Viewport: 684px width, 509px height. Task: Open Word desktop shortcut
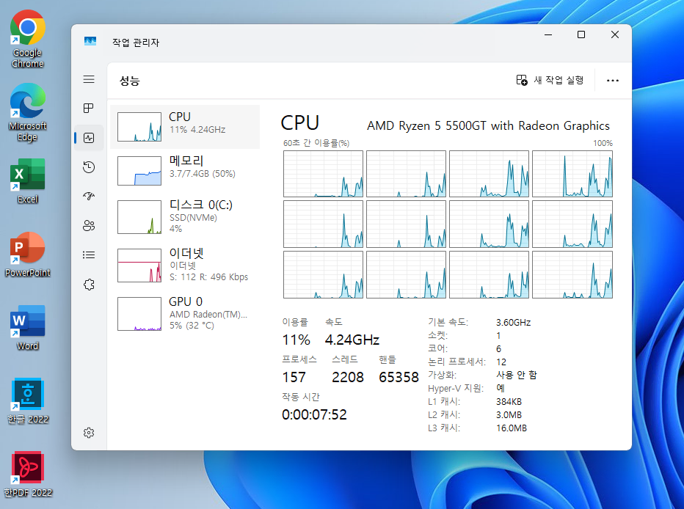[x=27, y=328]
